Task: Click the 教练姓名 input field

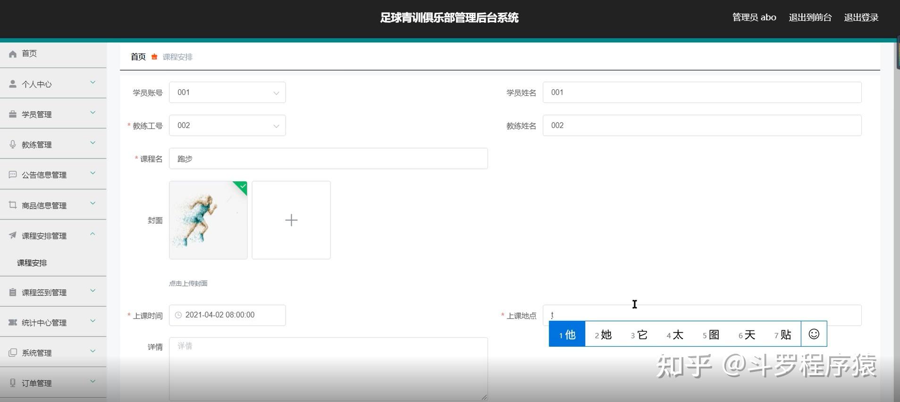Action: click(x=702, y=126)
